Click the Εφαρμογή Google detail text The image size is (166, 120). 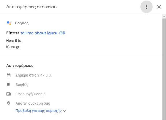[x=30, y=94]
